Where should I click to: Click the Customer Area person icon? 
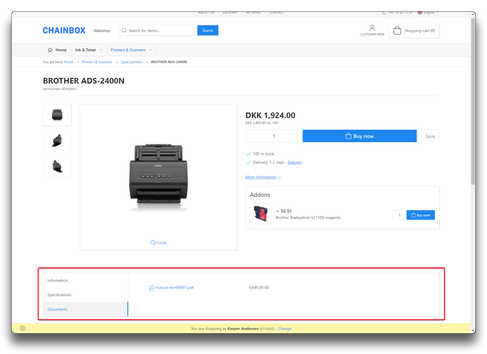372,28
